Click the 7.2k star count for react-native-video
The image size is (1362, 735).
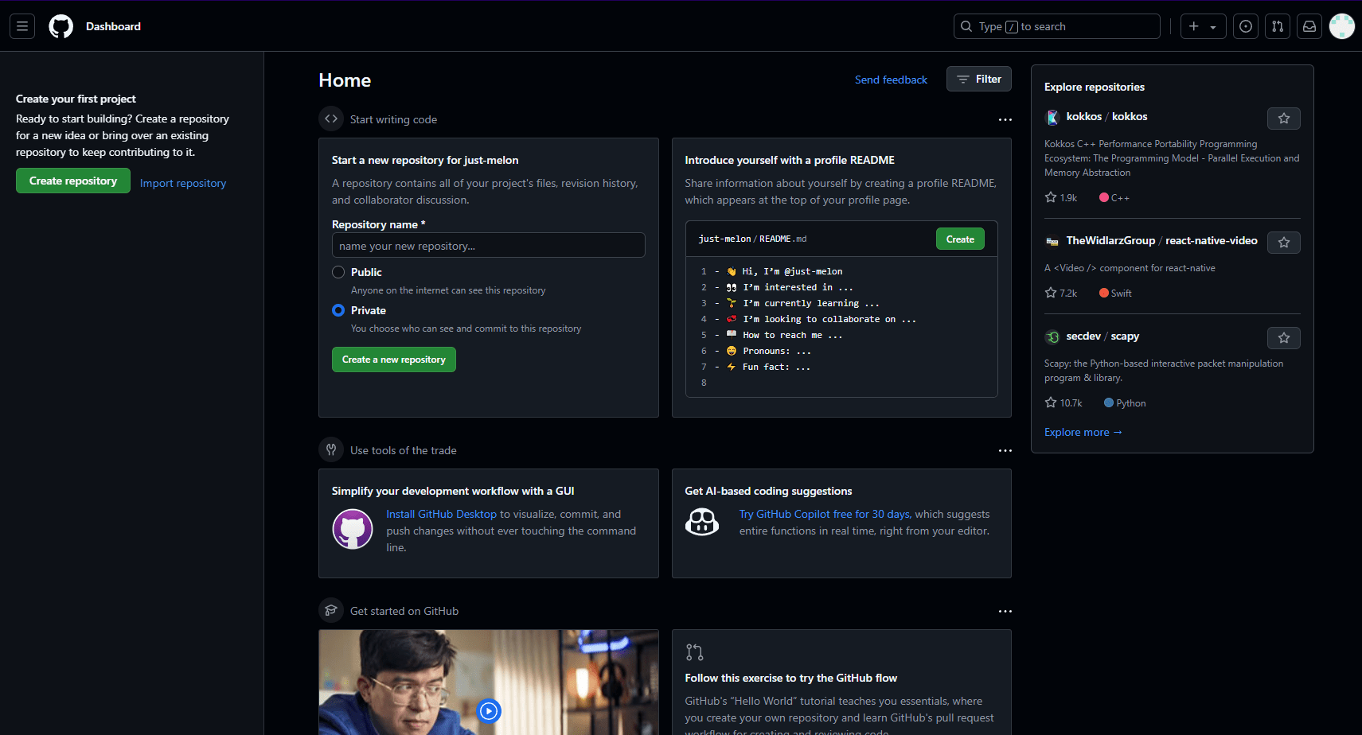coord(1061,293)
